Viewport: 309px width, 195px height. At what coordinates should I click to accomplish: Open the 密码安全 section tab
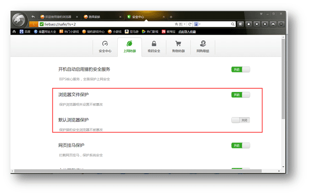tap(154, 47)
